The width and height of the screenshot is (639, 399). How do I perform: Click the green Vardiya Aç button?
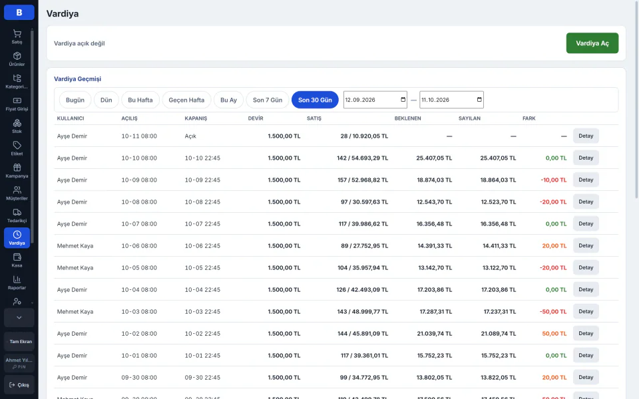point(592,43)
